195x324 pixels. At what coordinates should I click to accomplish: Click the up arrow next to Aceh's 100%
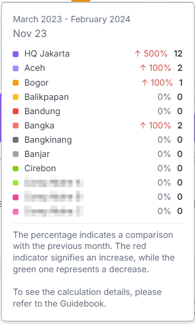click(143, 68)
